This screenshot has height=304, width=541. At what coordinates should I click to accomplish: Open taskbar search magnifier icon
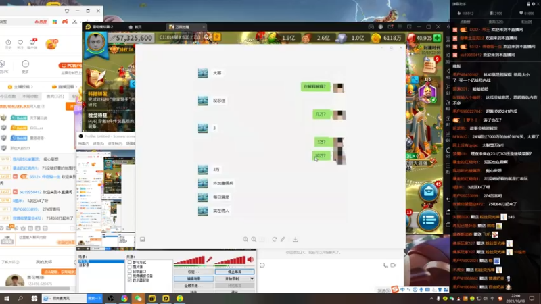[x=20, y=299]
